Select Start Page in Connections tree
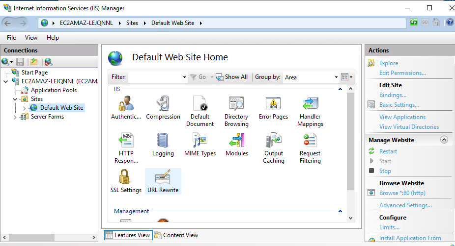455x246 pixels. [x=34, y=73]
